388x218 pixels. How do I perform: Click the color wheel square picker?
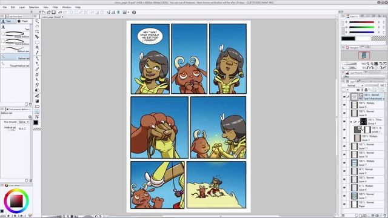pyautogui.click(x=16, y=200)
